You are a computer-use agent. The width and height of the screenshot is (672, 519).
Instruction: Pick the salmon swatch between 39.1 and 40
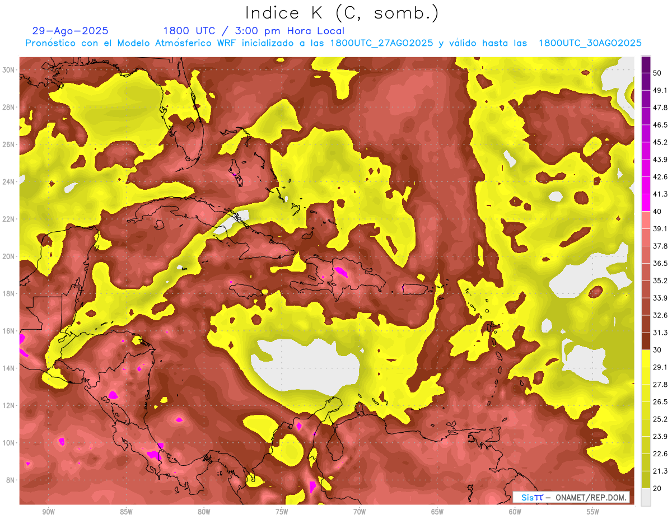pos(646,220)
